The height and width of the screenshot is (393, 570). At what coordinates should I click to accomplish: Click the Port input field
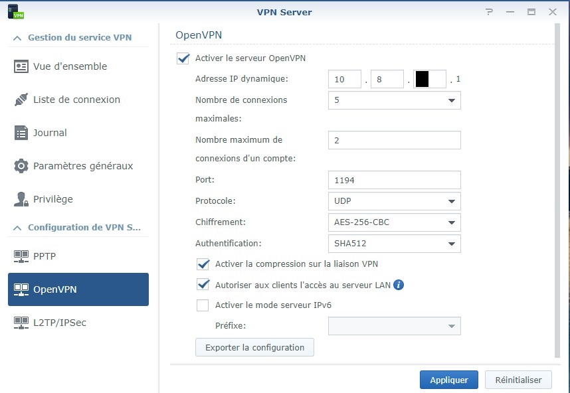(x=394, y=180)
